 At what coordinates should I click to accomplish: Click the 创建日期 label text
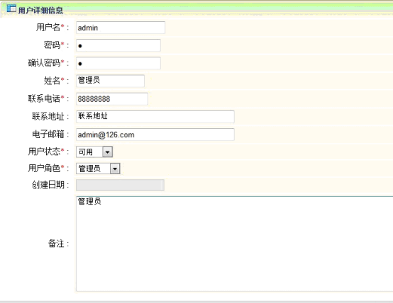[48, 185]
